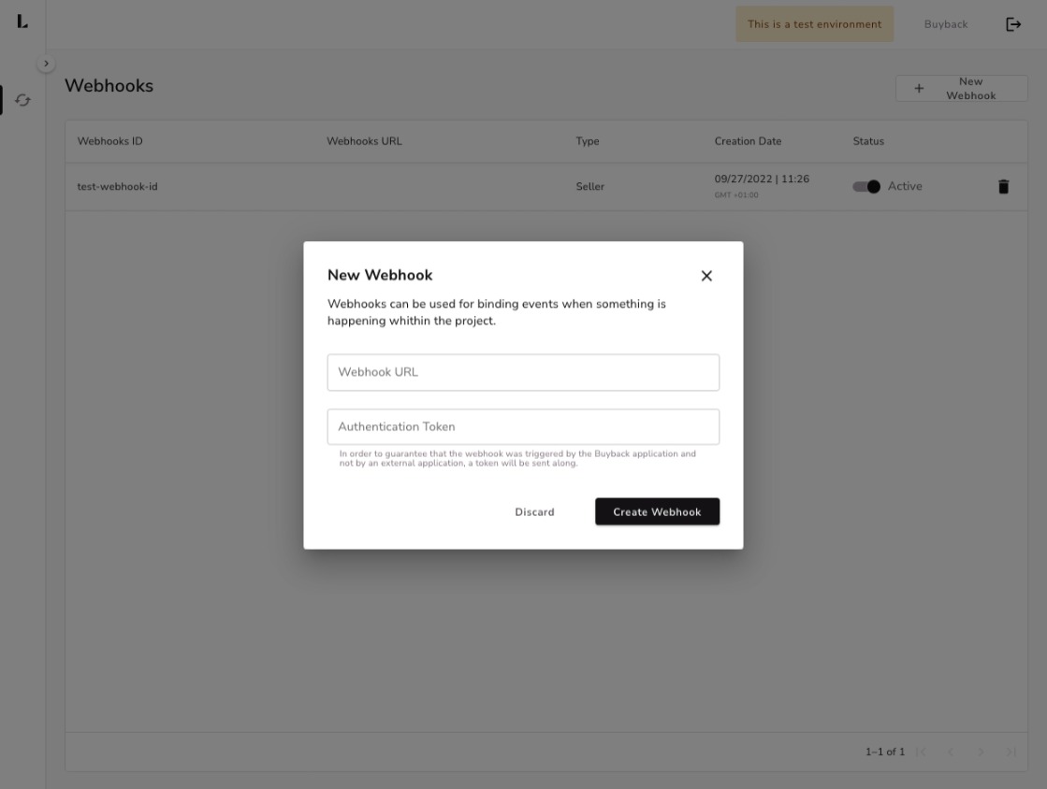This screenshot has height=789, width=1047.
Task: Toggle the Active status switch
Action: 867,187
